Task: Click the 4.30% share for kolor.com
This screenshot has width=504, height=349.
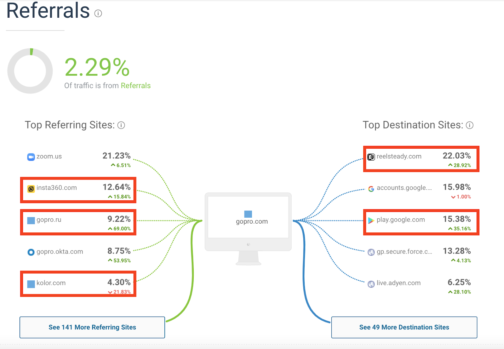Action: click(x=119, y=282)
